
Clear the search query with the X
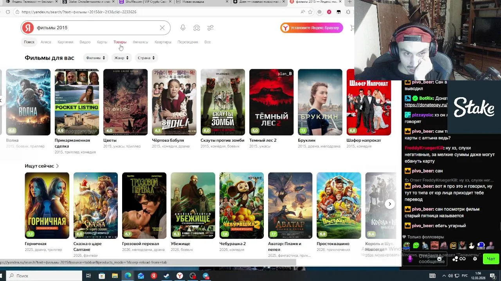[x=162, y=28]
